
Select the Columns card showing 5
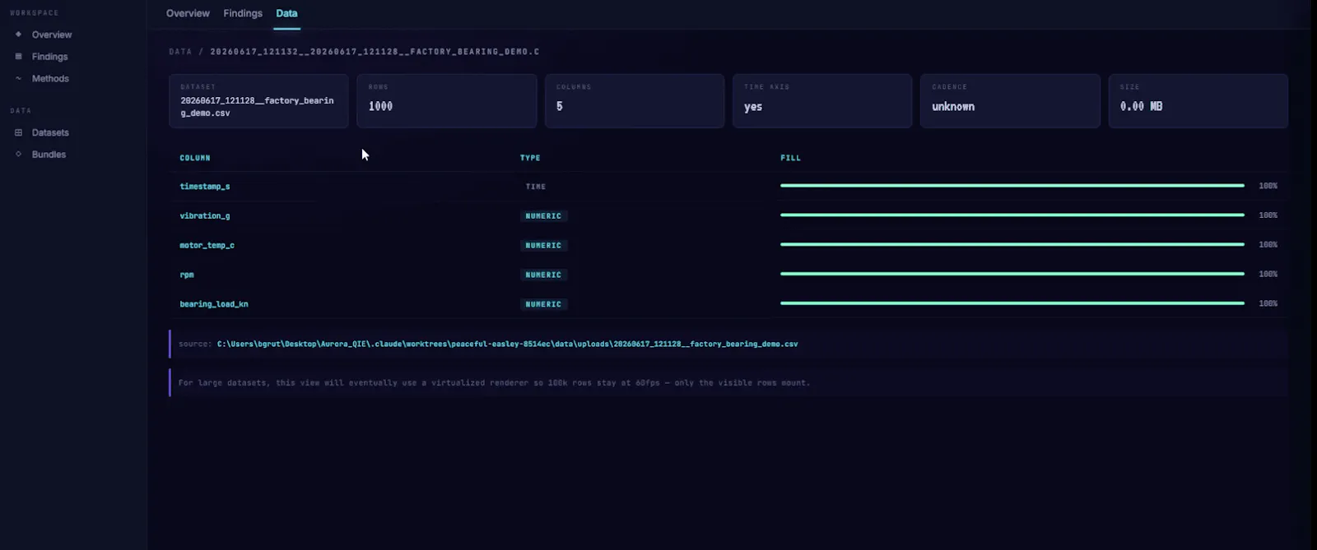(x=635, y=101)
